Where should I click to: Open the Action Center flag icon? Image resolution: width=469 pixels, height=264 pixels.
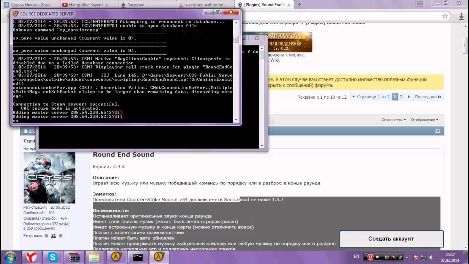click(x=416, y=257)
